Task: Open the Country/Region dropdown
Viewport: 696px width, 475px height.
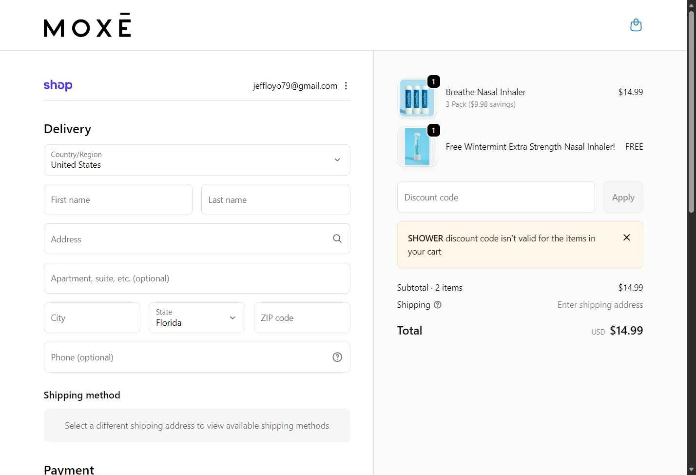Action: click(197, 160)
